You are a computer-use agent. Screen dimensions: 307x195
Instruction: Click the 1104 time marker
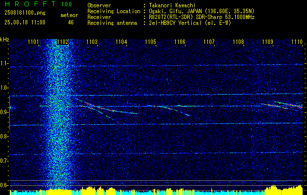click(x=121, y=41)
